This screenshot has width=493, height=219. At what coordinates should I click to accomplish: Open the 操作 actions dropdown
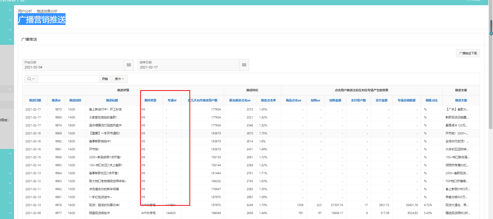tap(119, 79)
